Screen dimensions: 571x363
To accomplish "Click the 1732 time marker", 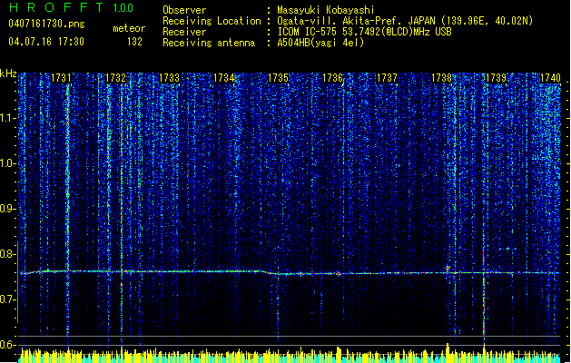I will pos(115,78).
